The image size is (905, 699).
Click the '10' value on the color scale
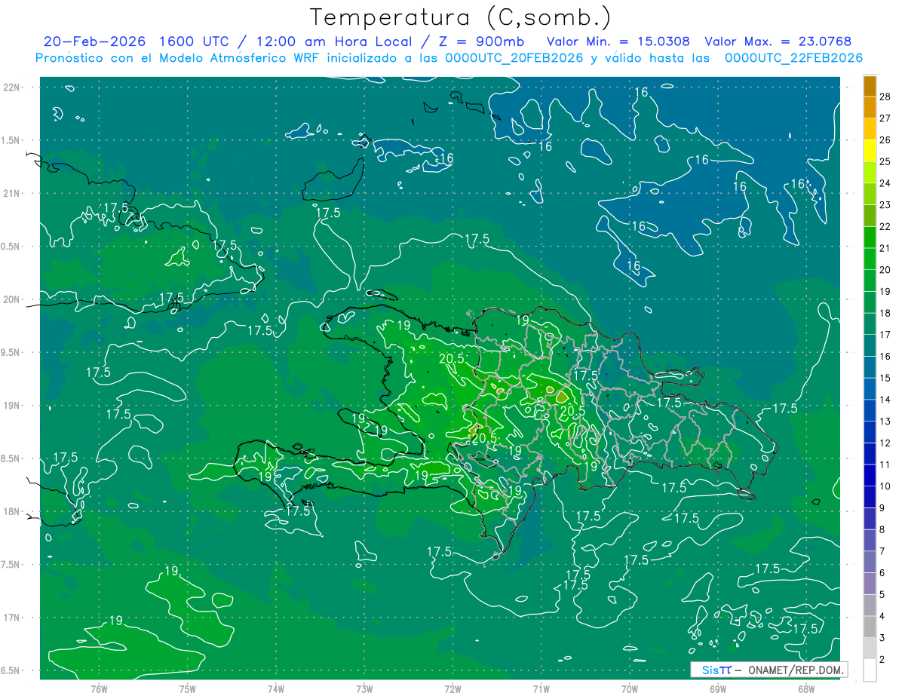click(x=885, y=486)
